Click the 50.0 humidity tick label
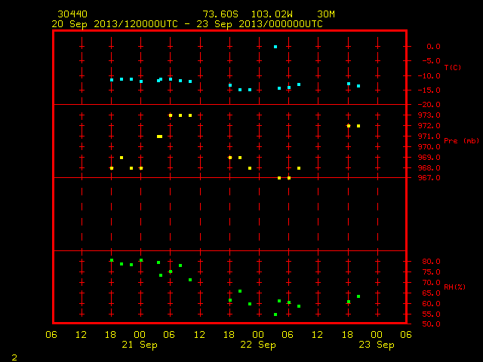This screenshot has width=483, height=362. click(431, 324)
